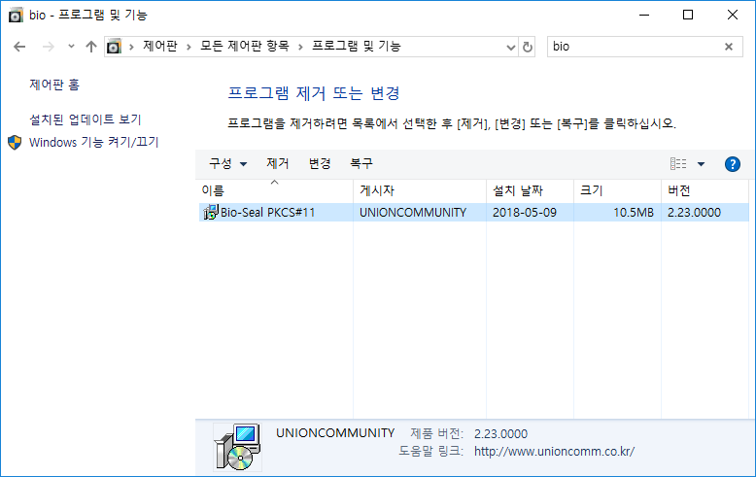Viewport: 756px width, 477px height.
Task: Sort by 버전 column header
Action: tap(704, 190)
